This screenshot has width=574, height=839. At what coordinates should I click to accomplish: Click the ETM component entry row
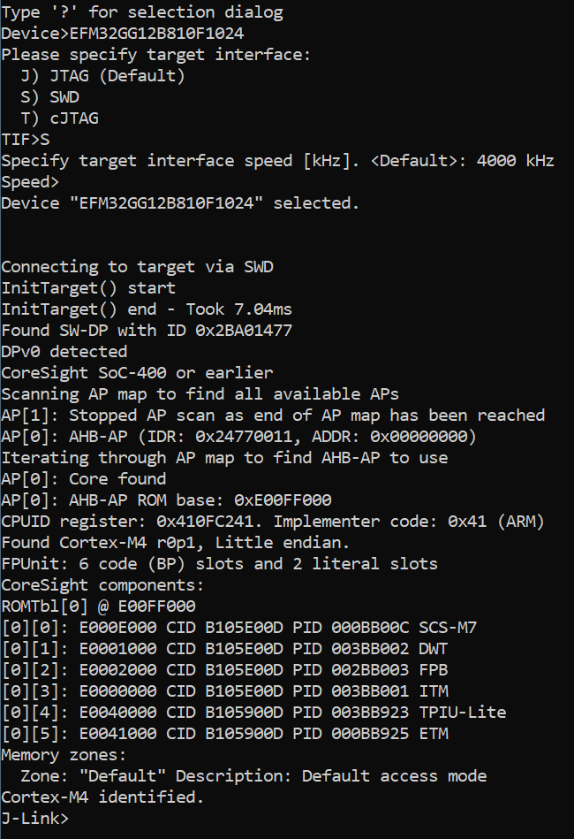pos(224,734)
